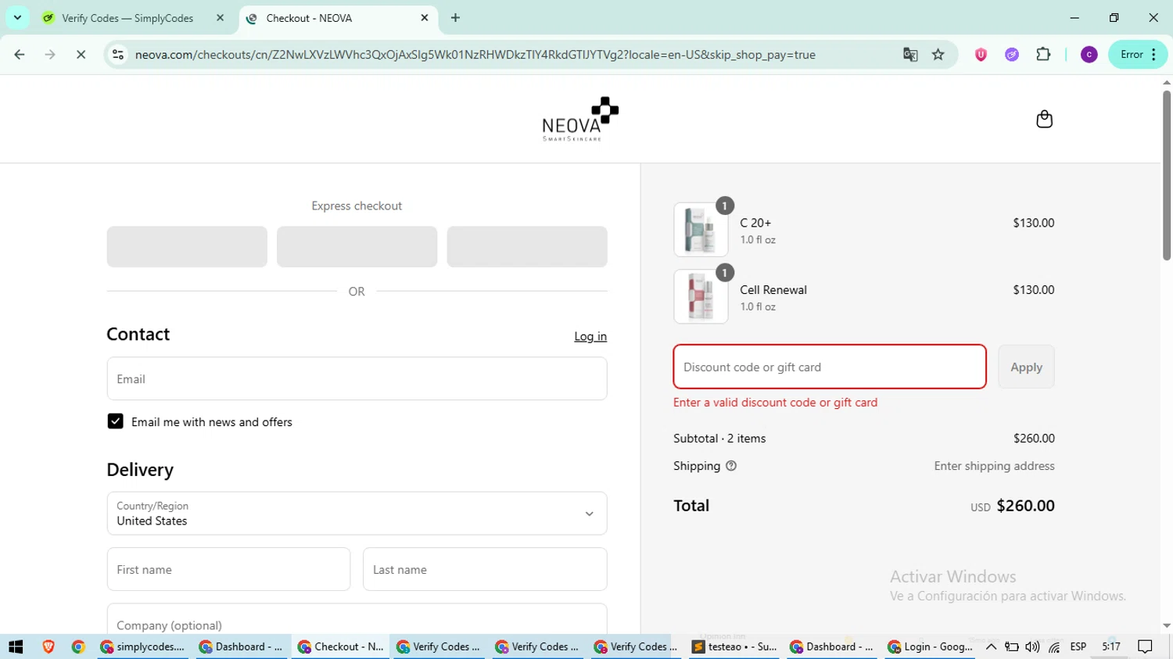Click the 5:17 taskbar clock
Viewport: 1173px width, 659px height.
[x=1111, y=646]
